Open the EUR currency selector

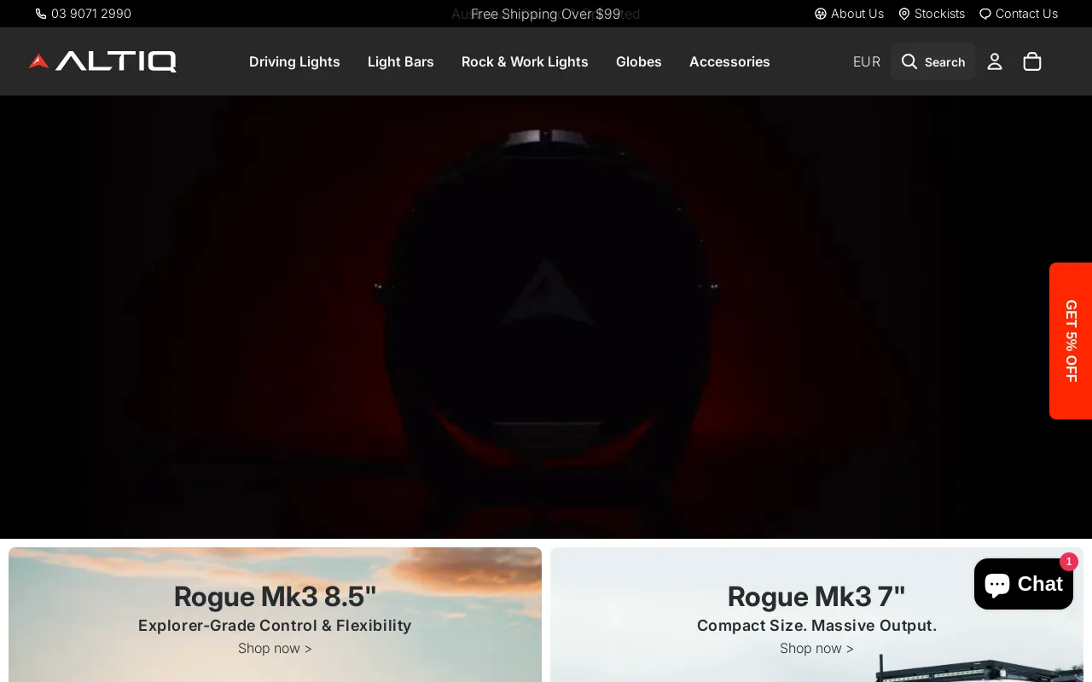click(x=866, y=61)
